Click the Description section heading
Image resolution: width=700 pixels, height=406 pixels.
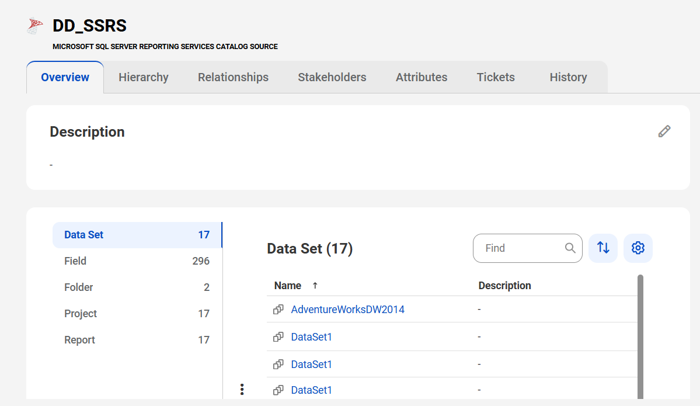[87, 132]
